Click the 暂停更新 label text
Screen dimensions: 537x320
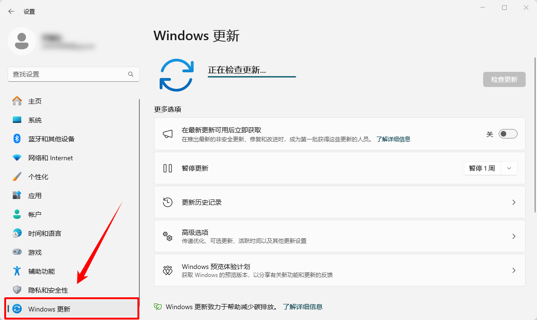tap(195, 168)
